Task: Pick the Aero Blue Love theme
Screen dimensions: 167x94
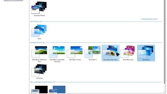Action: (x=128, y=53)
